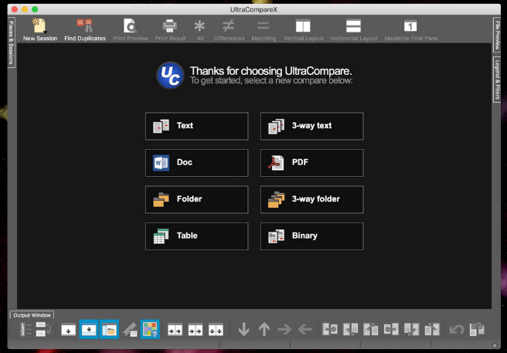The width and height of the screenshot is (507, 353).
Task: Open the Output Window tab
Action: click(x=32, y=315)
